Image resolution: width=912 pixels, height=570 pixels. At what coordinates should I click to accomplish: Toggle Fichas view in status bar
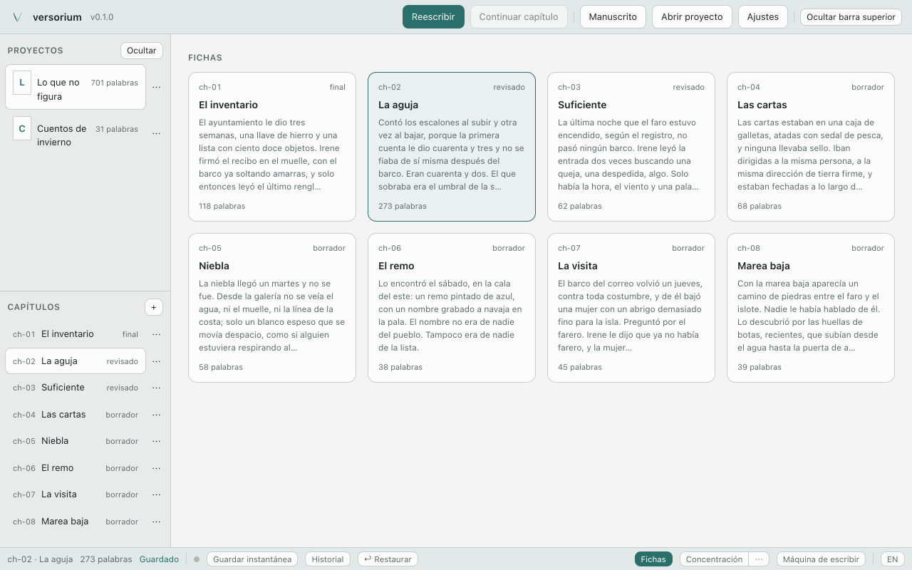(653, 559)
